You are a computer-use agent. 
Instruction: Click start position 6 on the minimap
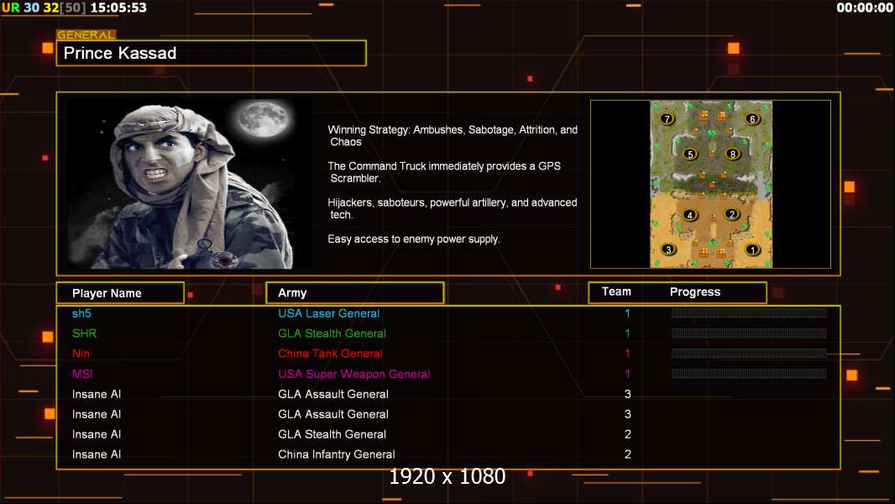coord(752,118)
